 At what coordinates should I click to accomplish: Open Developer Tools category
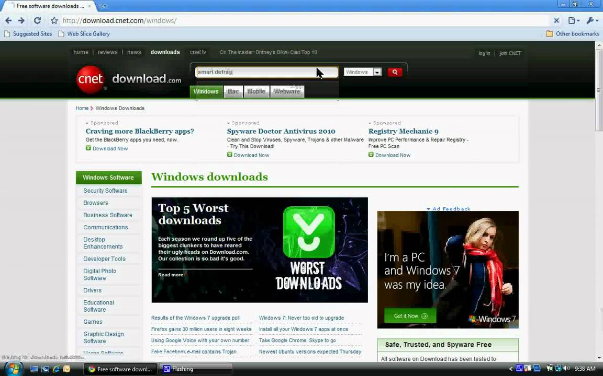[105, 259]
